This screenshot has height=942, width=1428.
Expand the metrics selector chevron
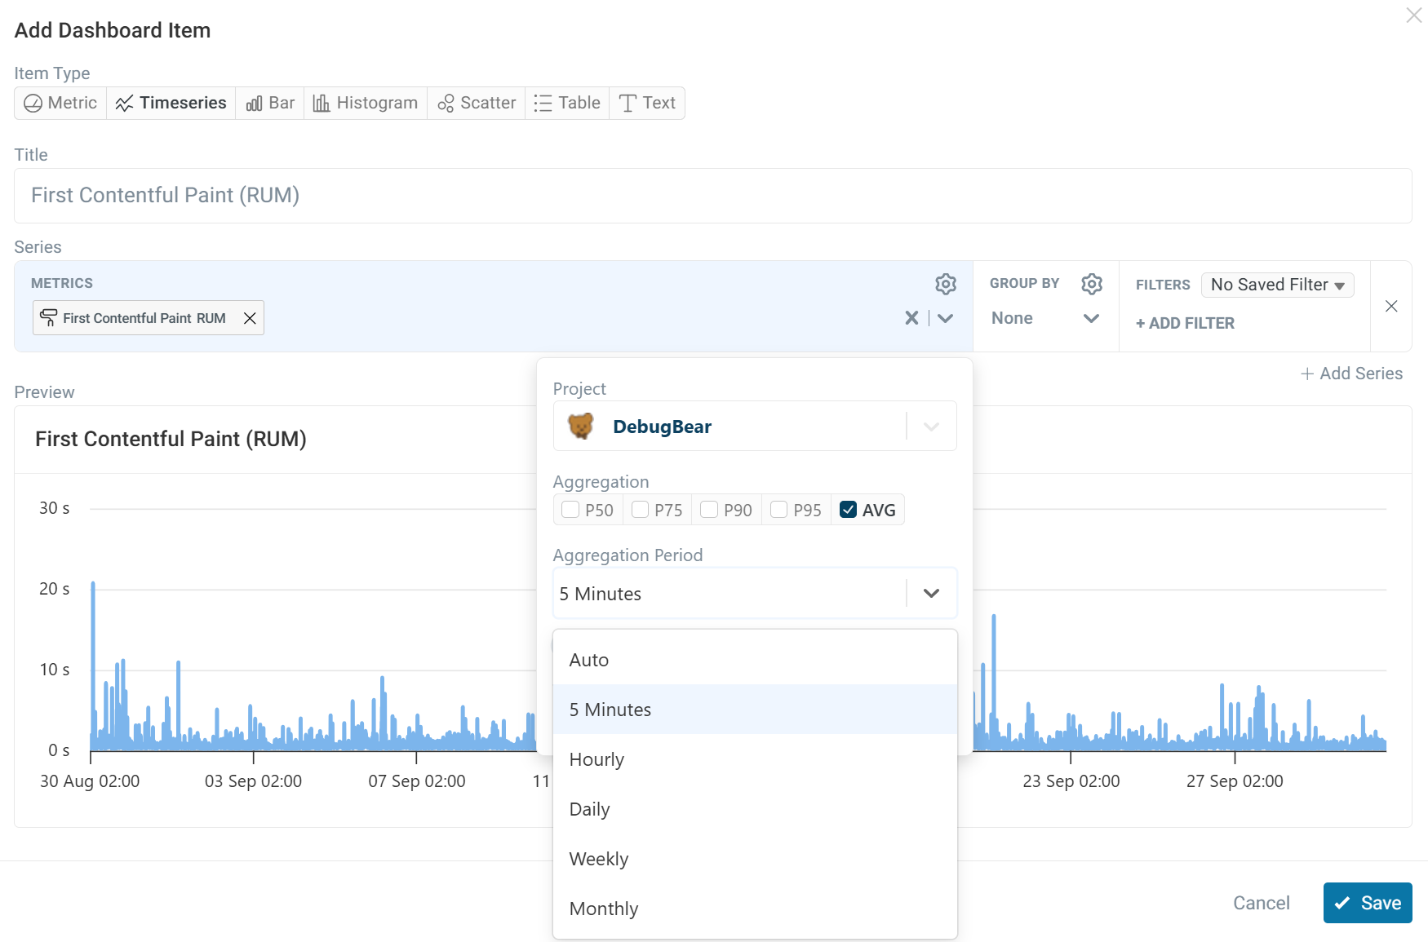coord(945,318)
